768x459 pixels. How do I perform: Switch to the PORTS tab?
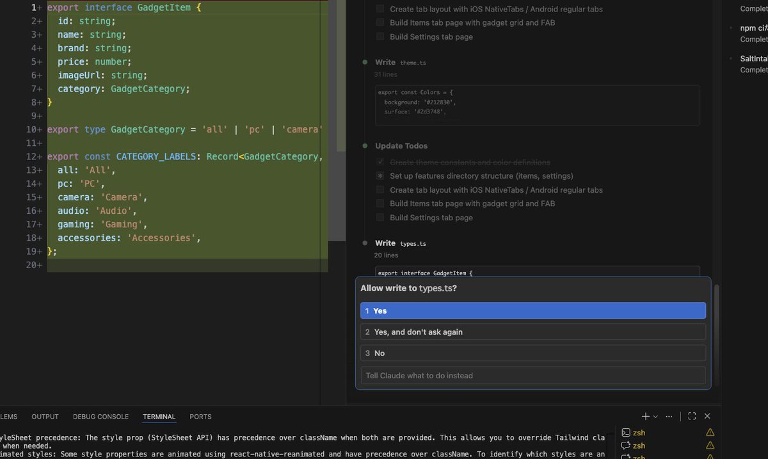coord(200,416)
